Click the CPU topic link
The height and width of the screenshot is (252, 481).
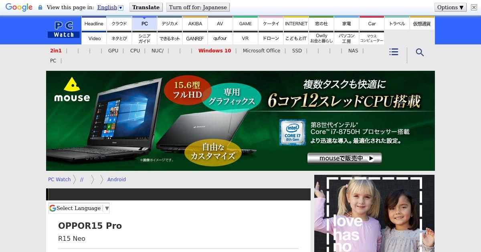[135, 51]
